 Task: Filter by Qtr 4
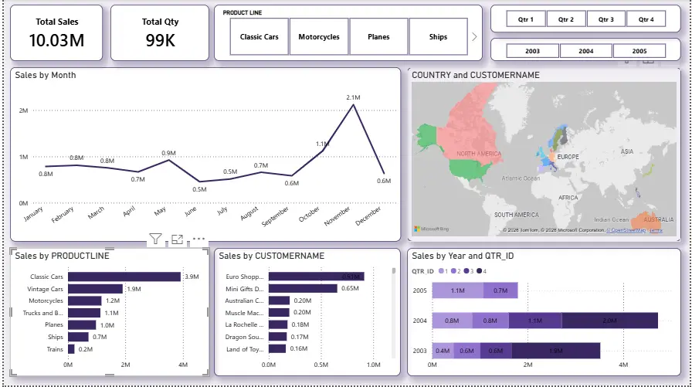tap(646, 19)
